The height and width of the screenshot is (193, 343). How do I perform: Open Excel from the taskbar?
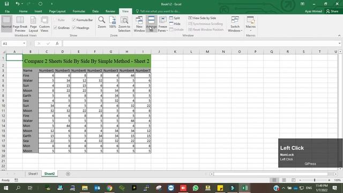point(244,188)
